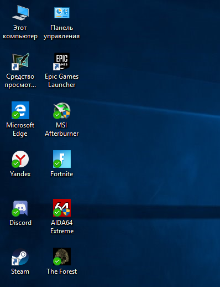Select the Этот компьютер desktop icon
220x287 pixels.
20,13
